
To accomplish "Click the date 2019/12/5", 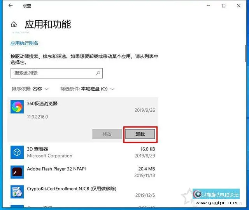I will point(145,195).
